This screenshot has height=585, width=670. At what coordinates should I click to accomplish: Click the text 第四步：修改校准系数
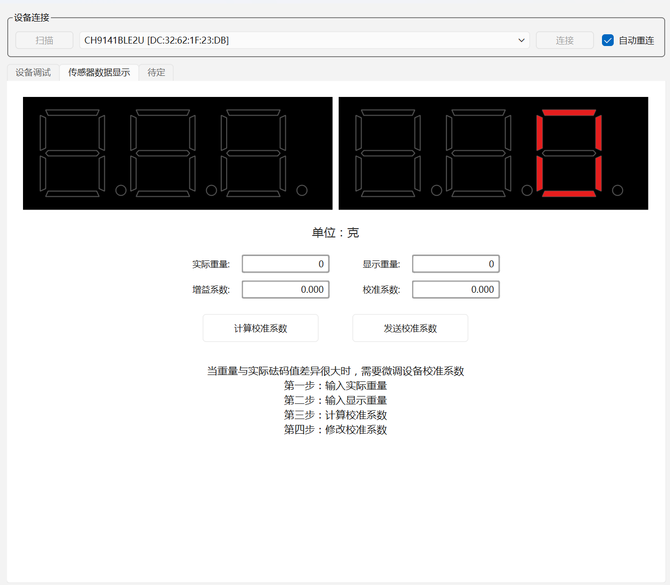coord(336,430)
